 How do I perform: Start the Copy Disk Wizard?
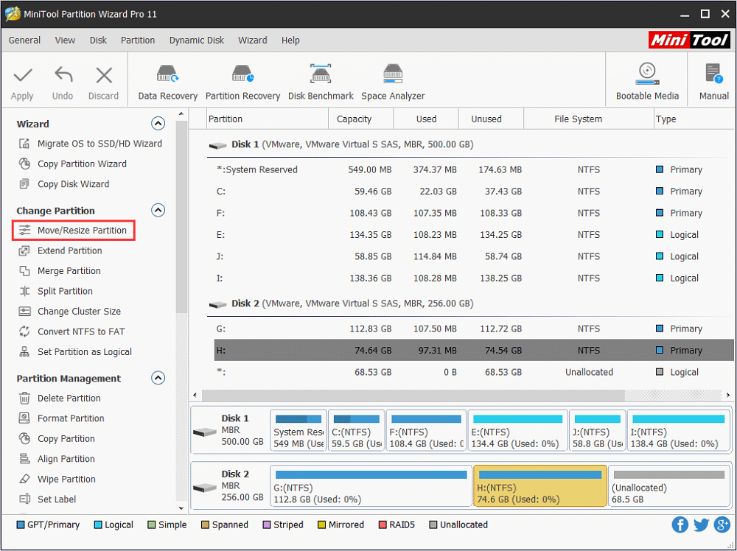(64, 184)
